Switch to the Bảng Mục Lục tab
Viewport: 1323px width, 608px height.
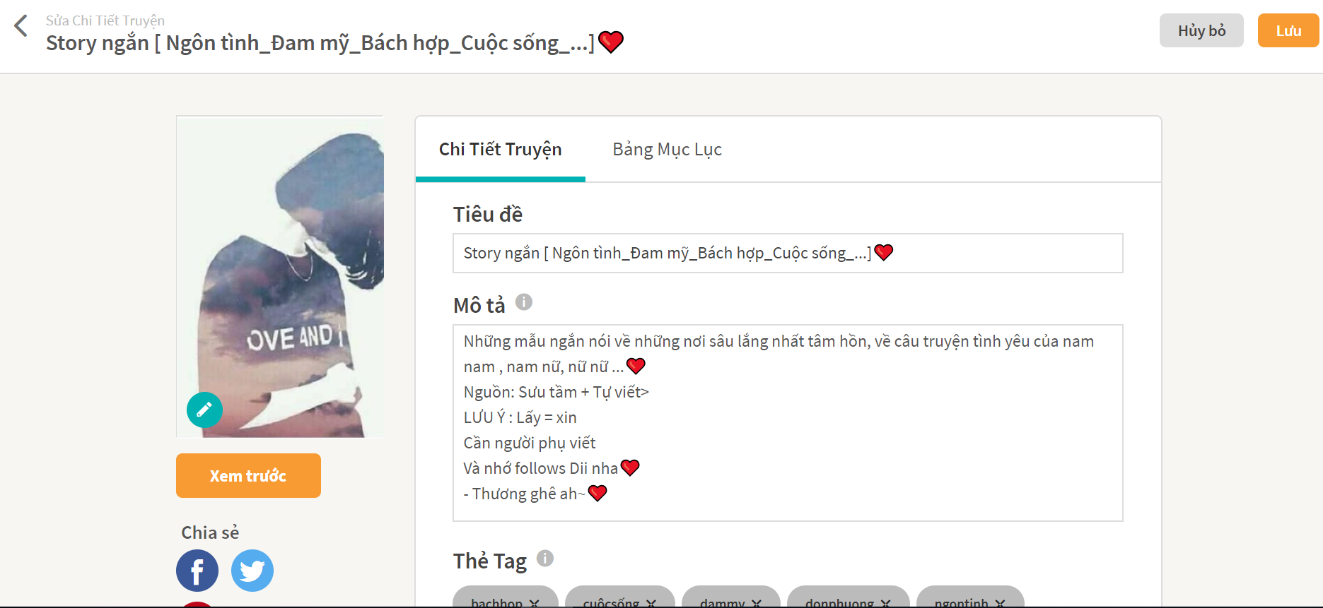[x=667, y=150]
